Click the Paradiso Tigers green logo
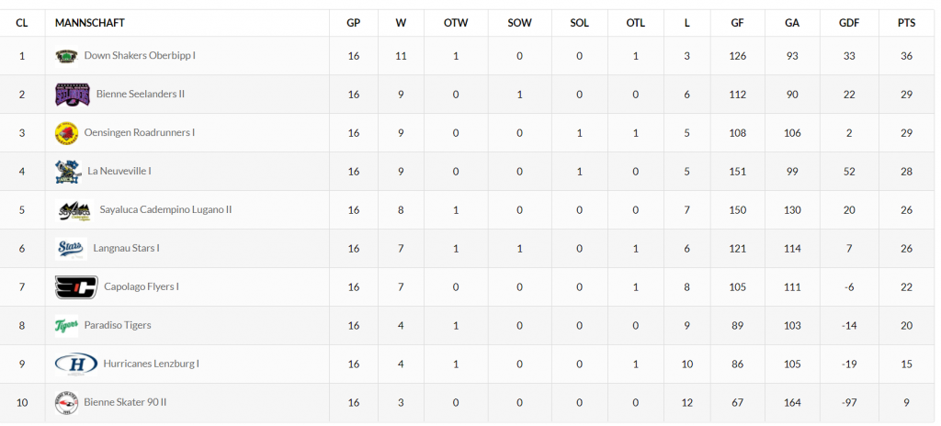 point(66,326)
